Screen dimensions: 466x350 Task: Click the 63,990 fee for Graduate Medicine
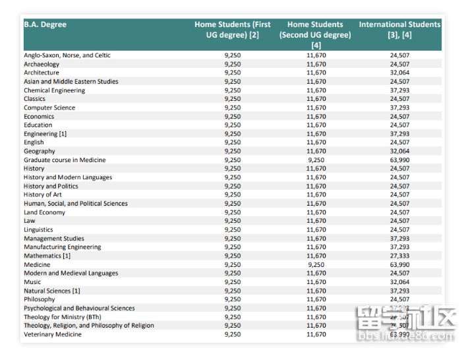pos(399,160)
